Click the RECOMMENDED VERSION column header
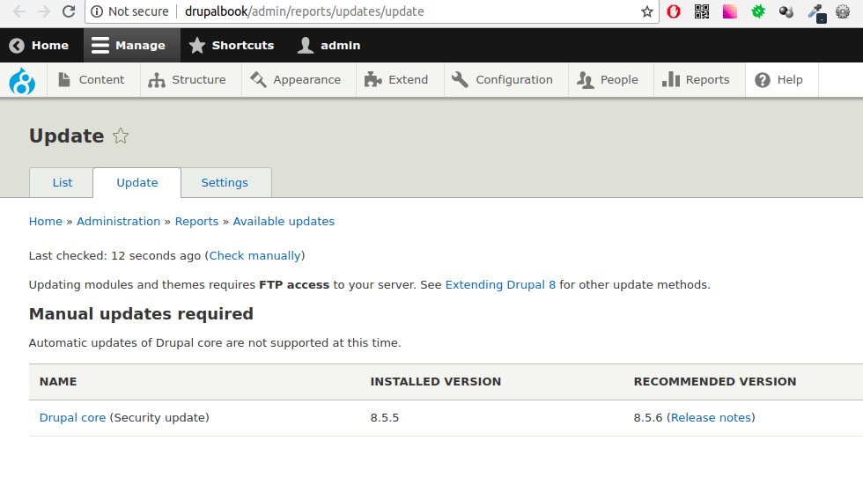Screen dimensions: 863x477 [x=715, y=382]
